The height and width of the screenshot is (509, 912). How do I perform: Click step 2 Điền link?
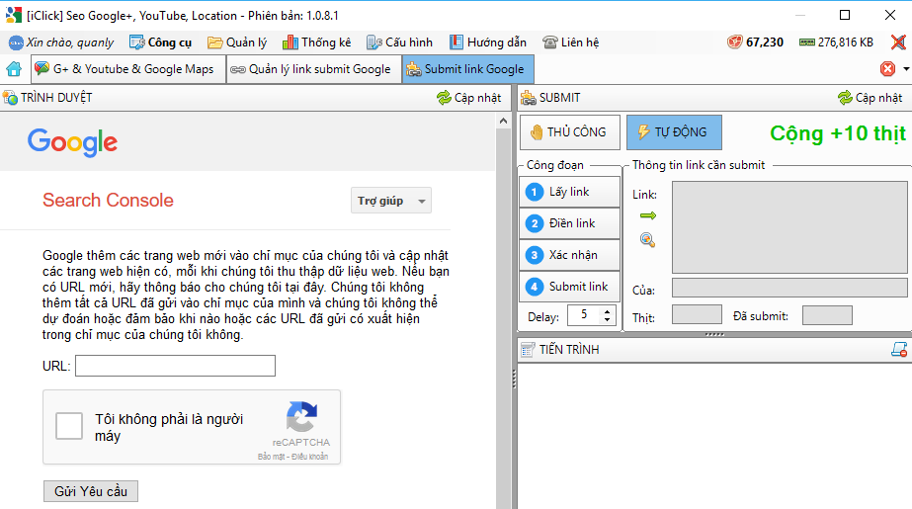click(569, 223)
